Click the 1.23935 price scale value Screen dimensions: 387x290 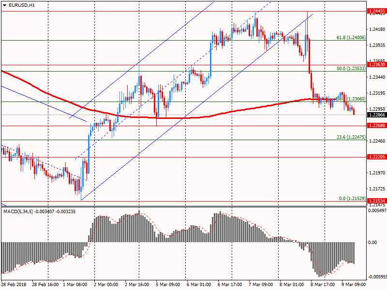377,45
